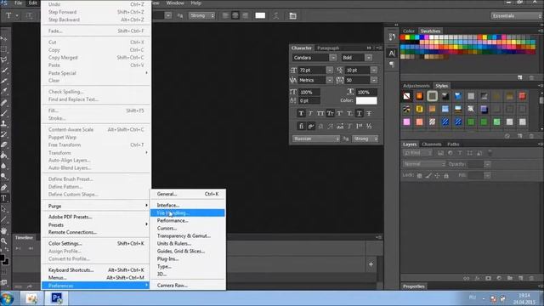This screenshot has height=306, width=544.
Task: Left align text in options bar
Action: coord(225,15)
